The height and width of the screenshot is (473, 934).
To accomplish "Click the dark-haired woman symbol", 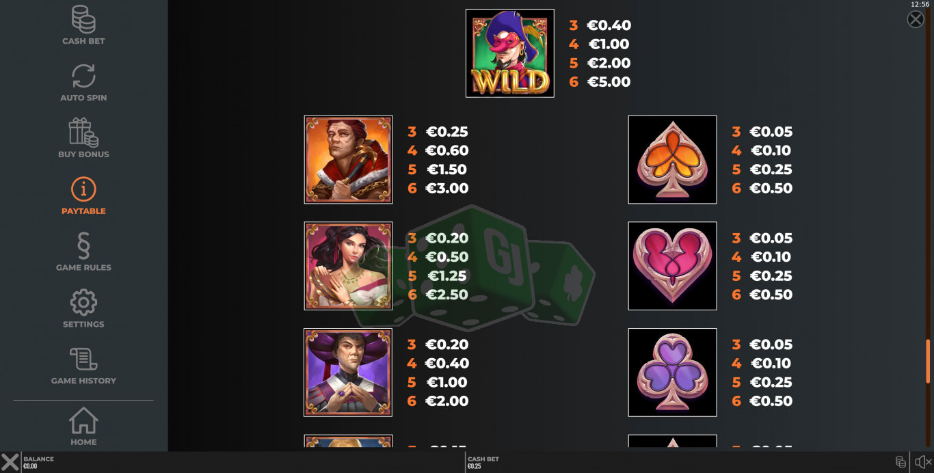I will tap(349, 266).
